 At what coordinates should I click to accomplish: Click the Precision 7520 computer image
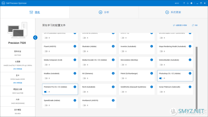(x=17, y=30)
